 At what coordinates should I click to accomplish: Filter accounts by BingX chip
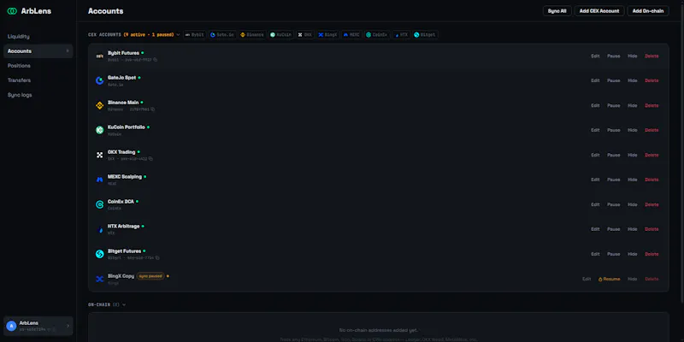click(x=328, y=34)
